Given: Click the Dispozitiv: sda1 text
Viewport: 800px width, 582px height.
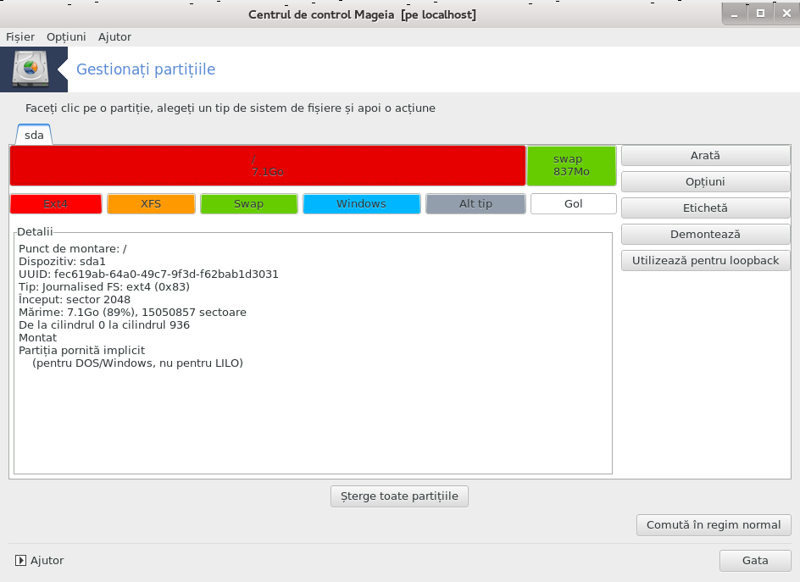Looking at the screenshot, I should click(x=62, y=262).
